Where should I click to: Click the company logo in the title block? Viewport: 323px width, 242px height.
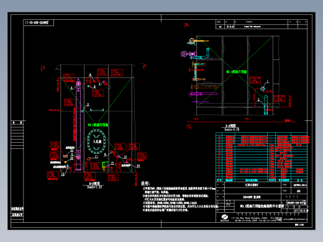[225, 217]
